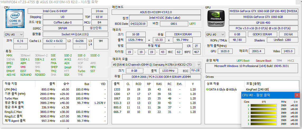Click the green SATA drive status icon
Screen dimensions: 302x129
pyautogui.click(x=207, y=89)
